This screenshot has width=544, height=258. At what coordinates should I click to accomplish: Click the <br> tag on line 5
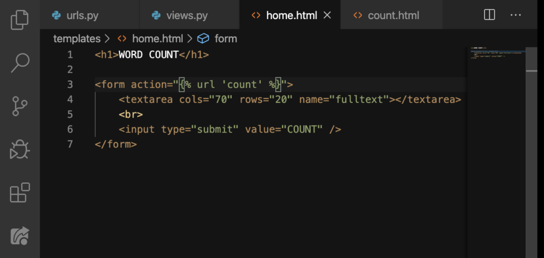(x=131, y=114)
